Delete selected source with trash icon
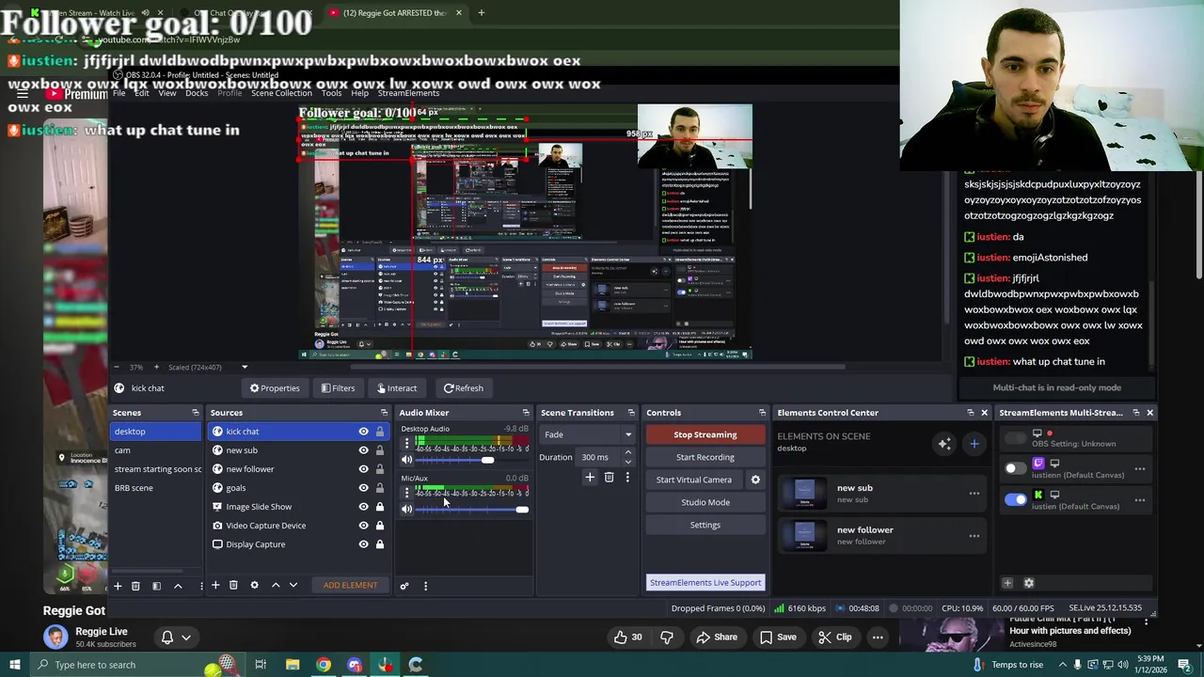 pyautogui.click(x=233, y=585)
